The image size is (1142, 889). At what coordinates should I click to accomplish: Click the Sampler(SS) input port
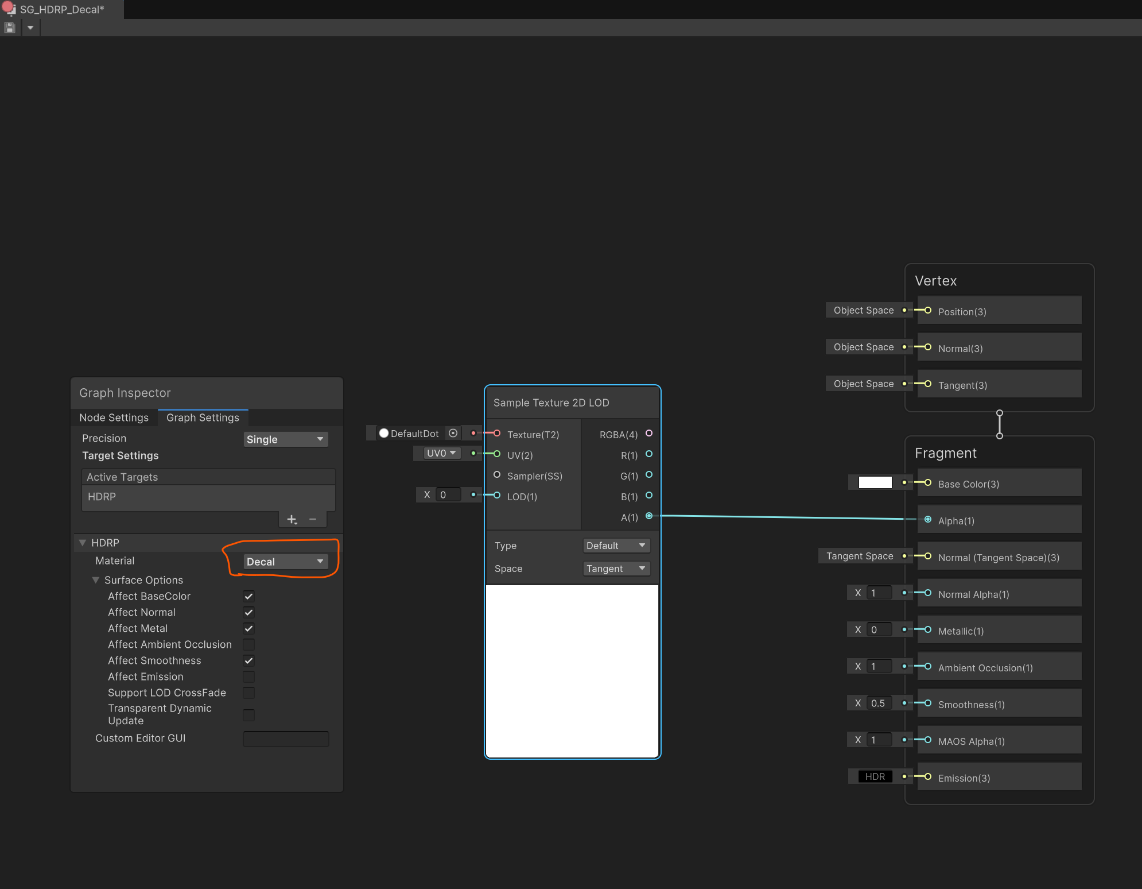pos(497,475)
